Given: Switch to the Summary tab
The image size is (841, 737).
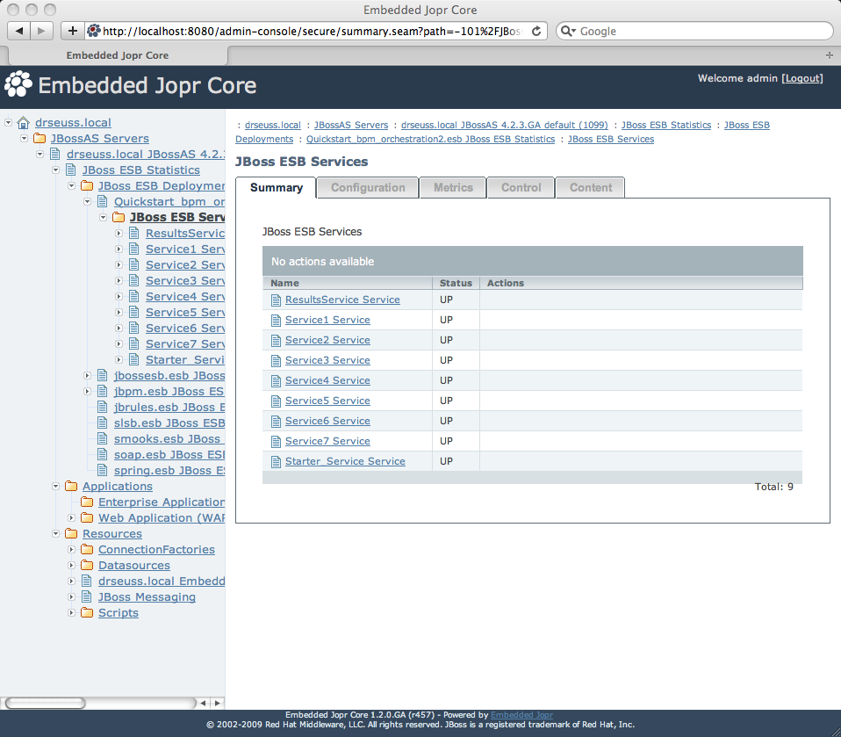Looking at the screenshot, I should (x=277, y=187).
